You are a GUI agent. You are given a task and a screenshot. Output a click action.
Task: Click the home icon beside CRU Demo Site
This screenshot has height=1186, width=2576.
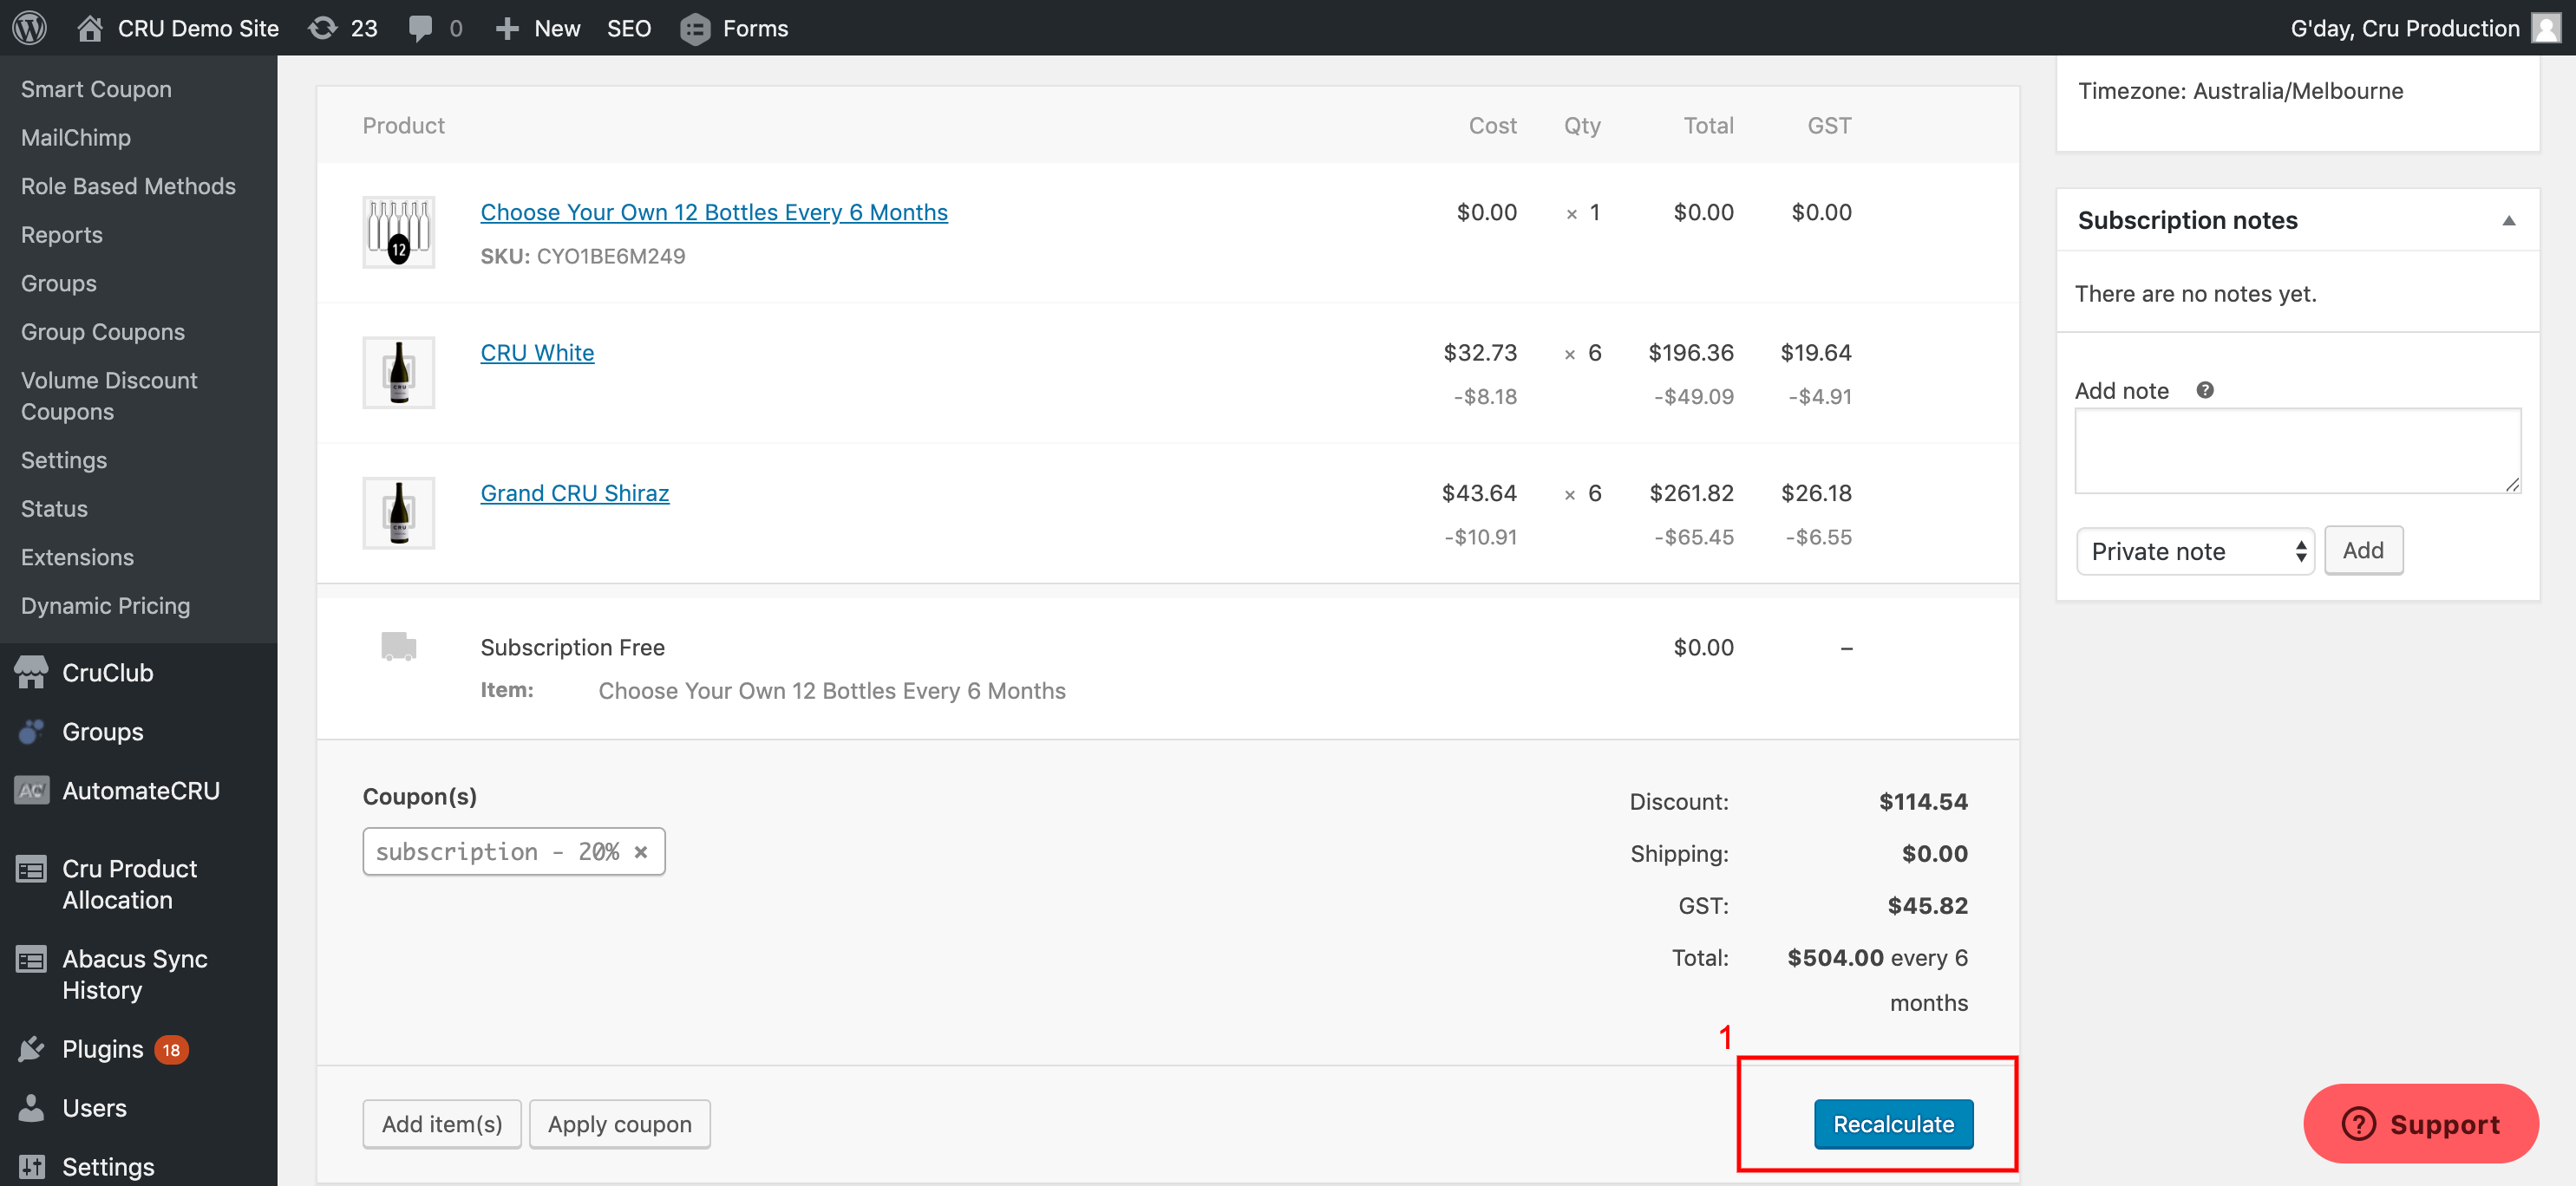[90, 28]
